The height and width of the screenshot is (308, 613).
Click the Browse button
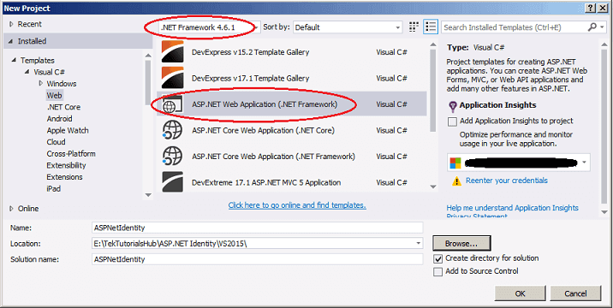click(461, 244)
